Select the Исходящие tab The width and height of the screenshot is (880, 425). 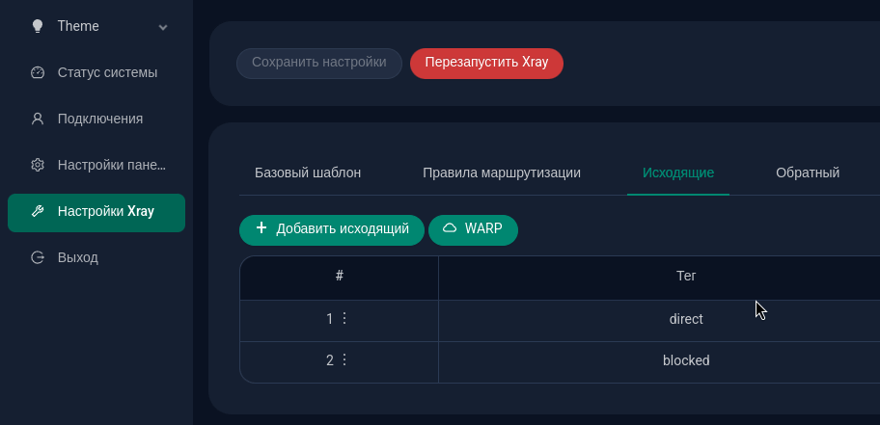[x=678, y=173]
